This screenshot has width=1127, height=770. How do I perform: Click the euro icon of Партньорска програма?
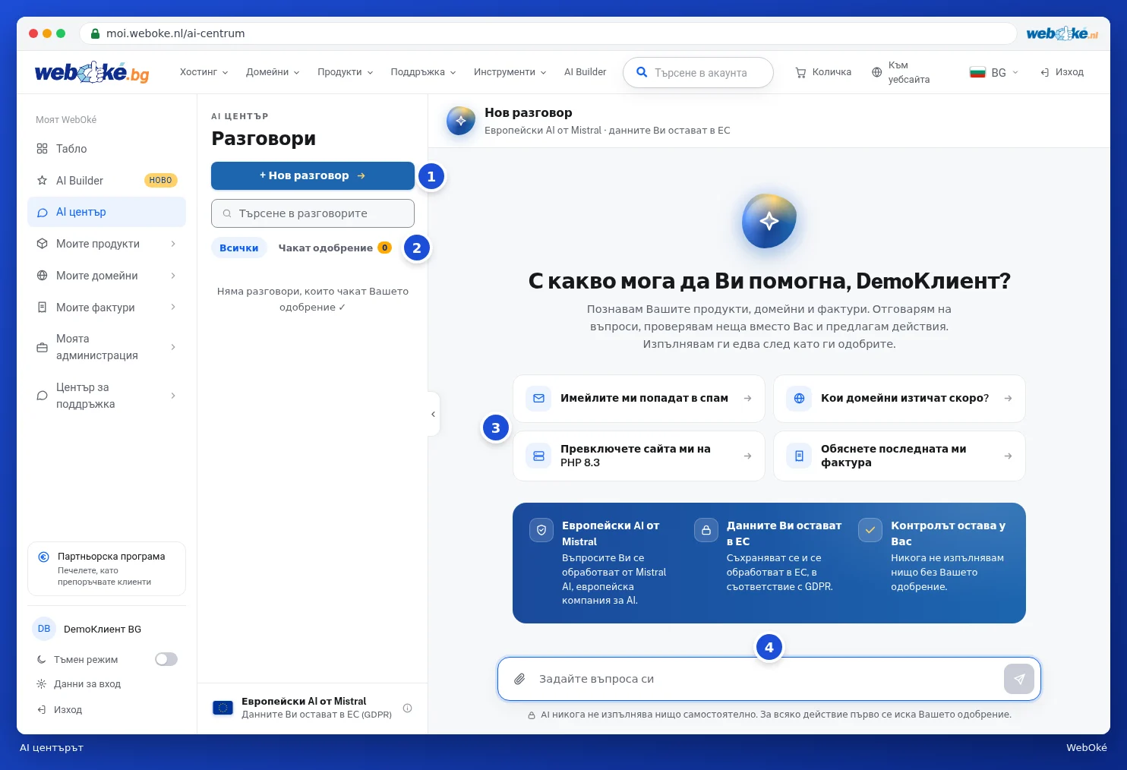(44, 557)
